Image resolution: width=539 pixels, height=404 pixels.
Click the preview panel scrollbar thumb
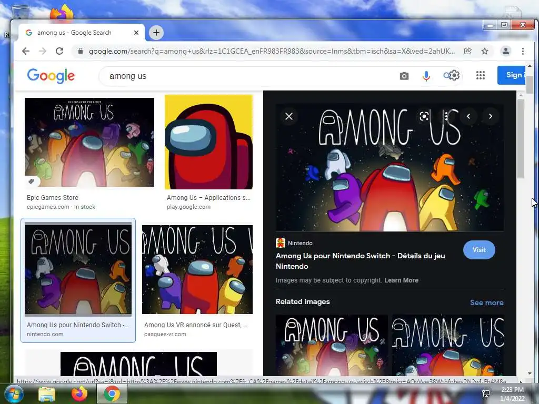pos(521,139)
